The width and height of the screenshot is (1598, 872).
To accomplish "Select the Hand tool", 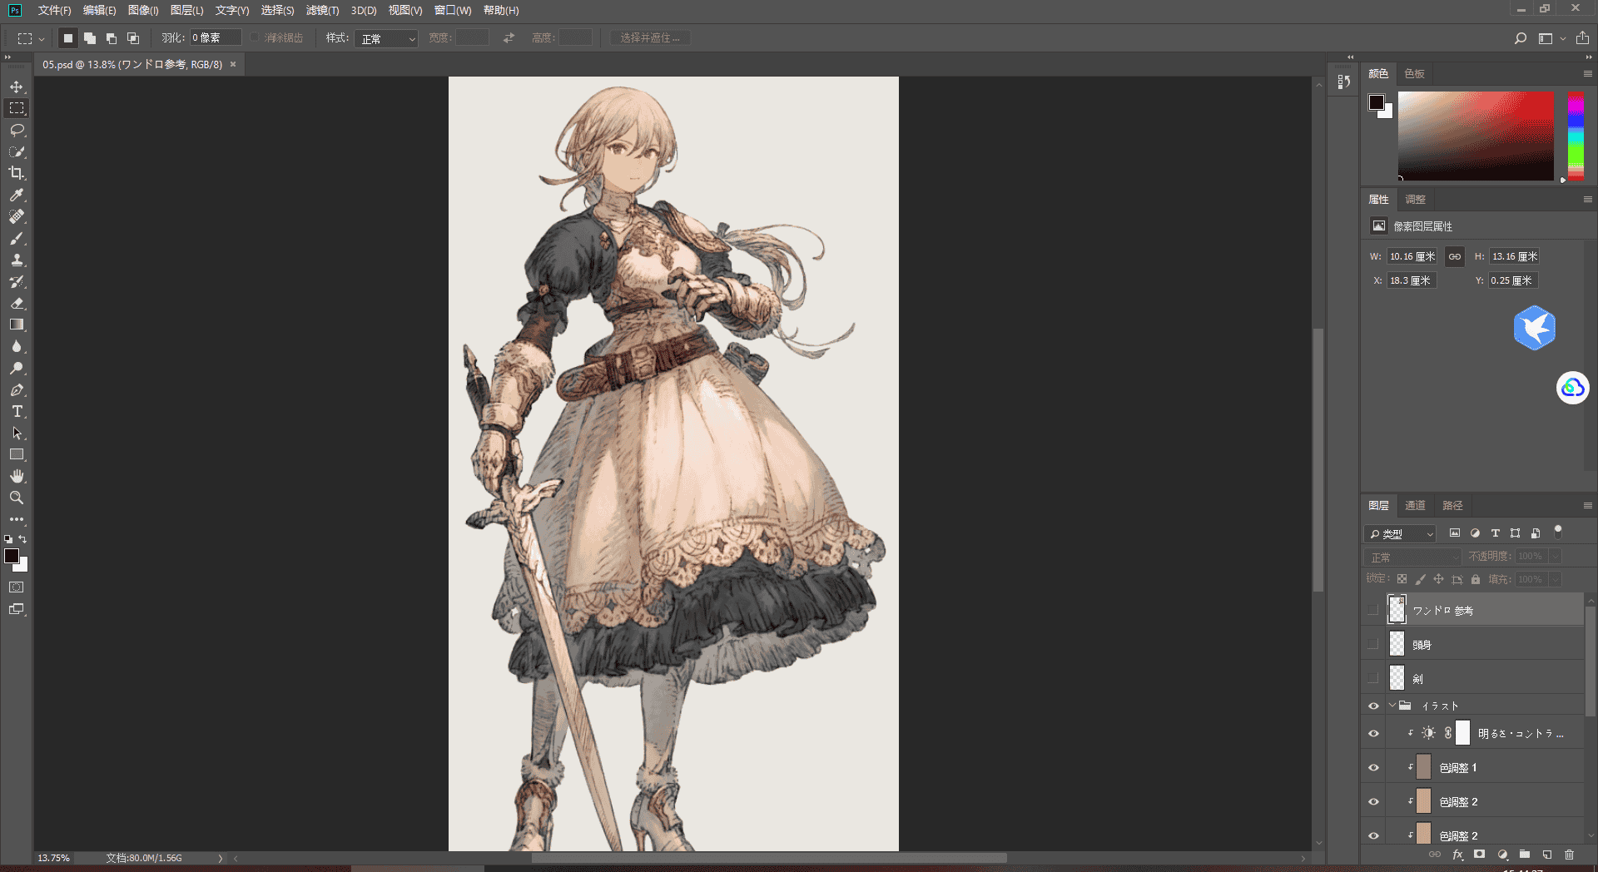I will click(17, 476).
